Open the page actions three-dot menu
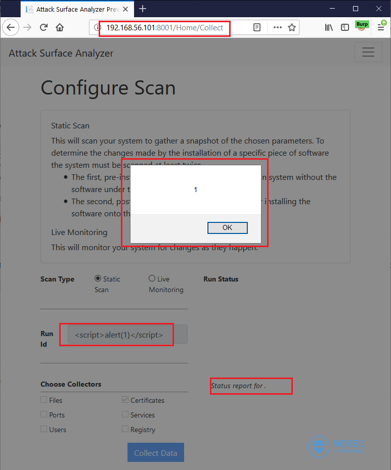The width and height of the screenshot is (391, 470). click(x=278, y=28)
